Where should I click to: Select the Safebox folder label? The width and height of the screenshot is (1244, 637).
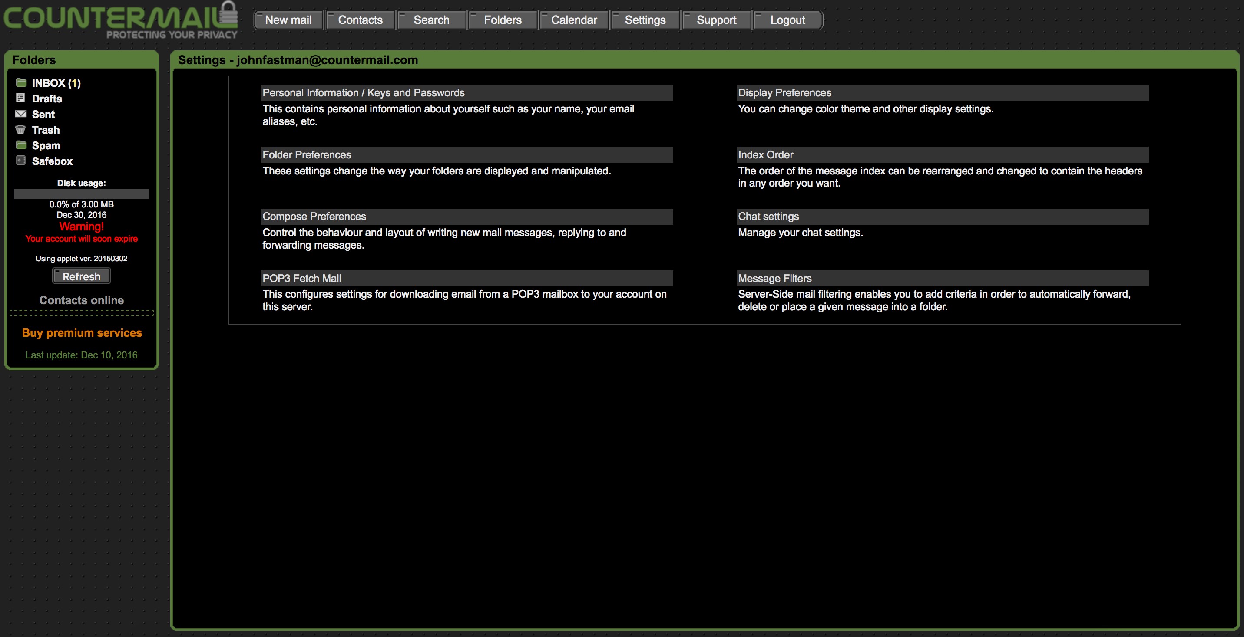(52, 161)
